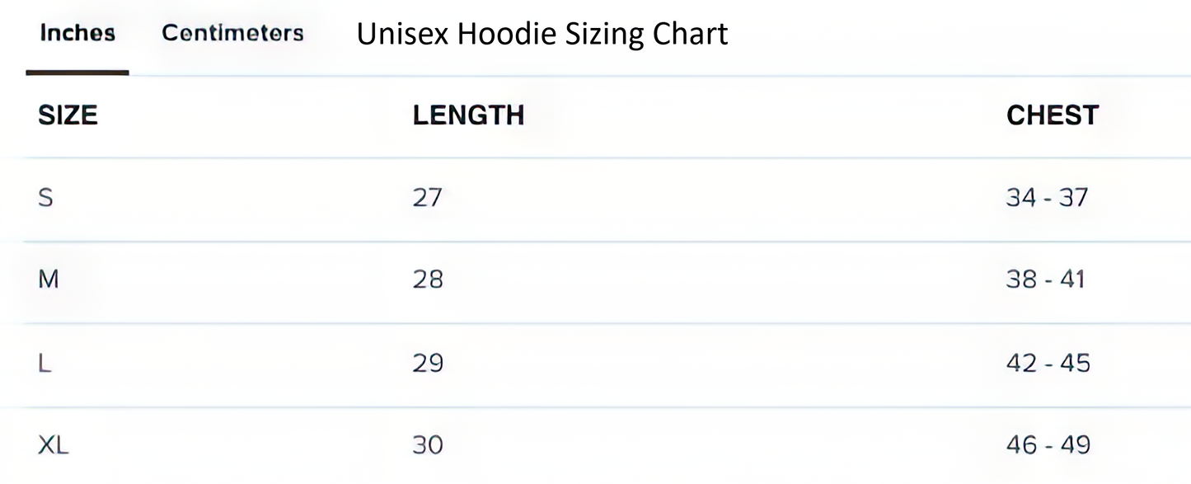Click the SIZE column header
The image size is (1191, 484).
tap(68, 115)
